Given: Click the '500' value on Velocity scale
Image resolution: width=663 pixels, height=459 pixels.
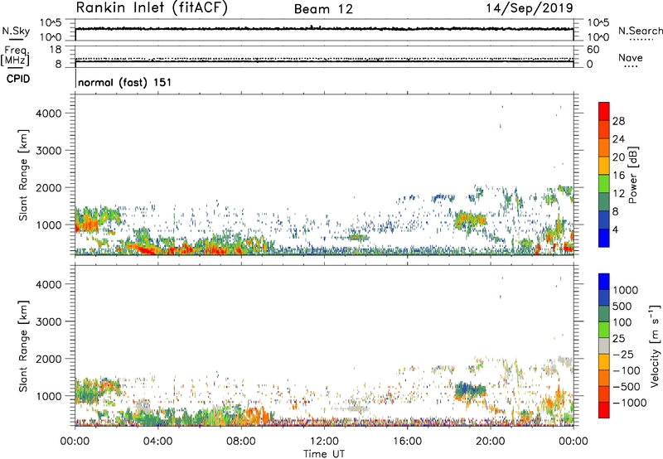Looking at the screenshot, I should point(622,306).
